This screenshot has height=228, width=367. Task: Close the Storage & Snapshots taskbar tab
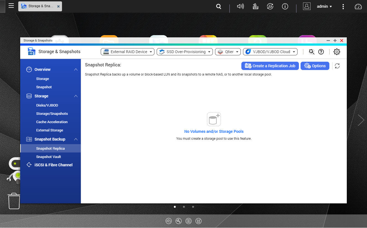pos(58,6)
